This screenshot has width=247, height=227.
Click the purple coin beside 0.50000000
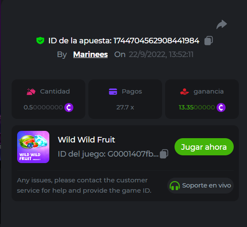[69, 108]
